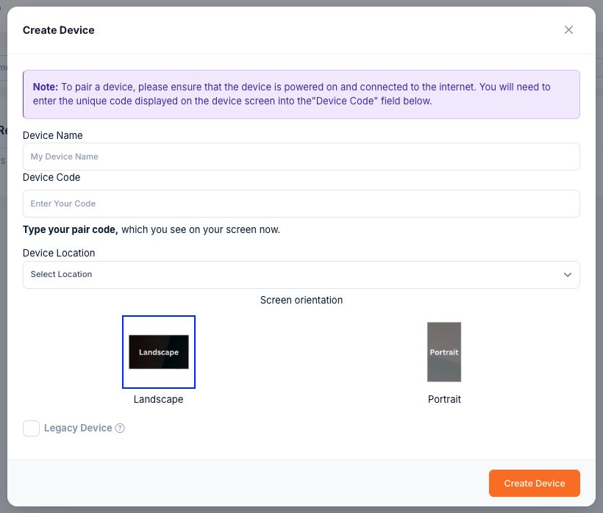Click the 'Type your pair code' hint
This screenshot has width=603, height=513.
[151, 230]
